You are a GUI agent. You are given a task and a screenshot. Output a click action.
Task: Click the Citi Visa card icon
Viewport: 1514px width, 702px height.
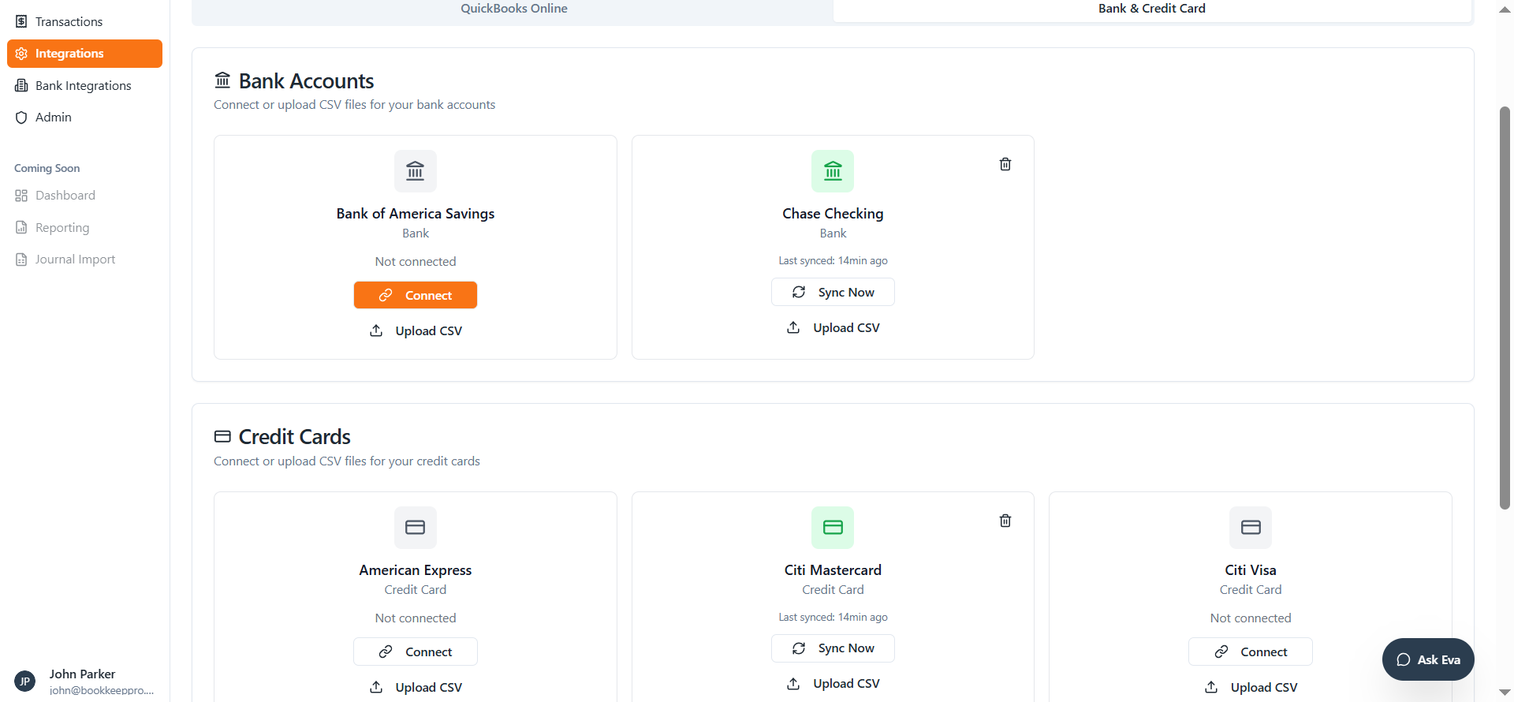pyautogui.click(x=1250, y=528)
